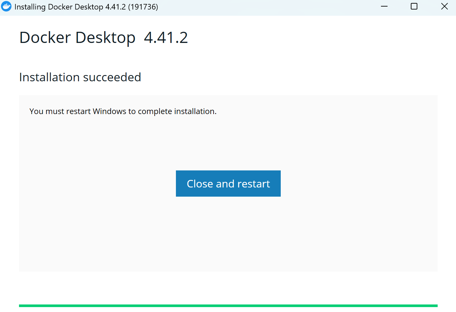
Task: Maximize the Docker installer window
Action: coord(414,7)
